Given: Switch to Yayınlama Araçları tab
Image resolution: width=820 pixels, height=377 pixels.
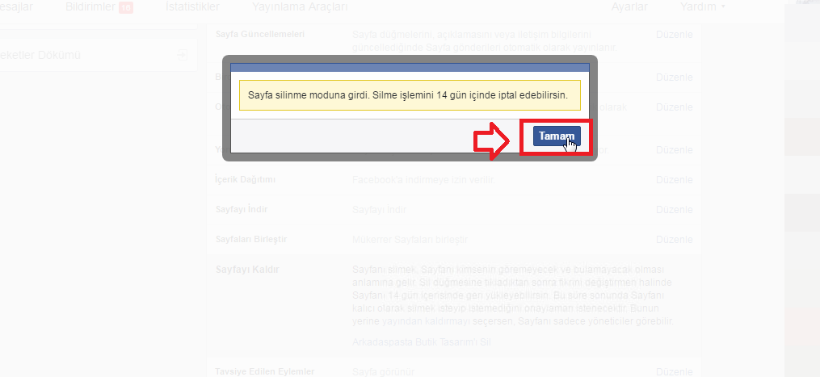Looking at the screenshot, I should 300,6.
